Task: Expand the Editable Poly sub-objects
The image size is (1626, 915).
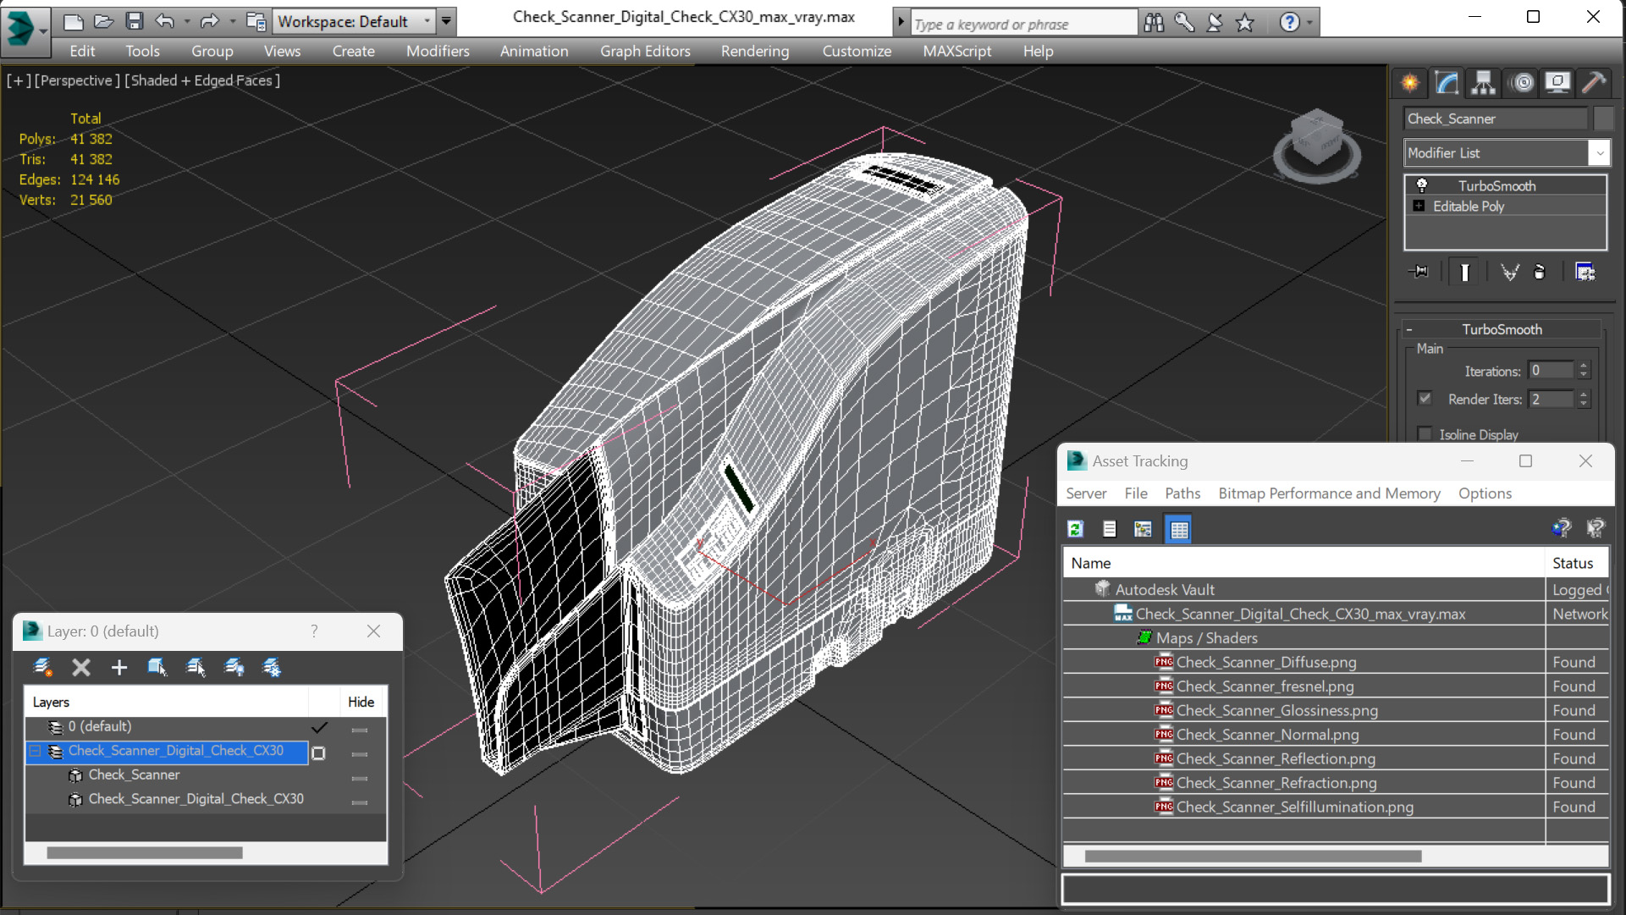Action: 1419,206
